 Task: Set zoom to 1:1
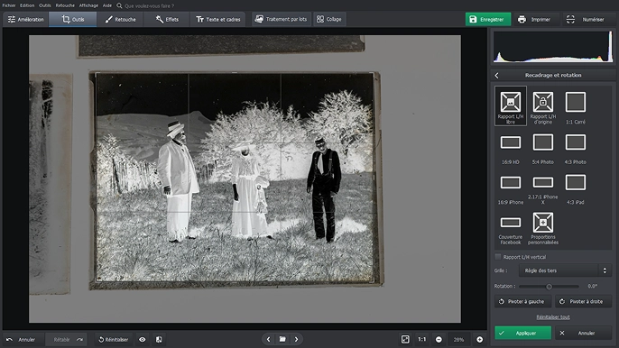422,339
